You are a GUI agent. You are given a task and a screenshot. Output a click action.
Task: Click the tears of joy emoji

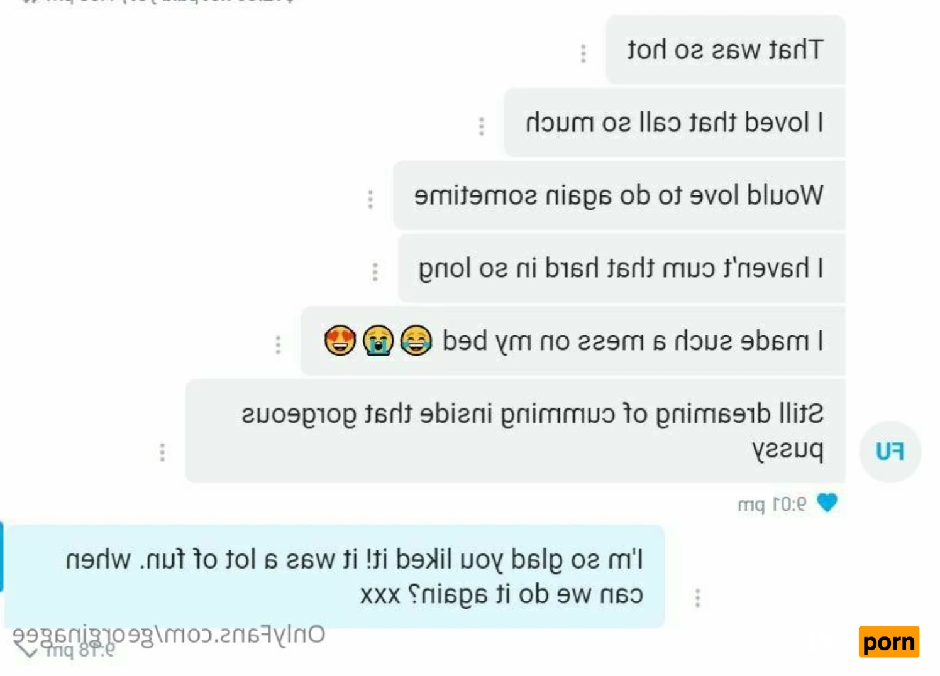416,341
